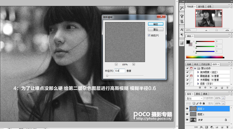Open the Character panel icon (A)
This screenshot has width=233, height=129.
(x=182, y=29)
